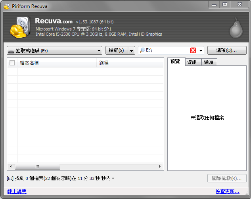Start a scan with the 掃瞄(S) button
Screen dimensions: 251x199
pos(117,51)
